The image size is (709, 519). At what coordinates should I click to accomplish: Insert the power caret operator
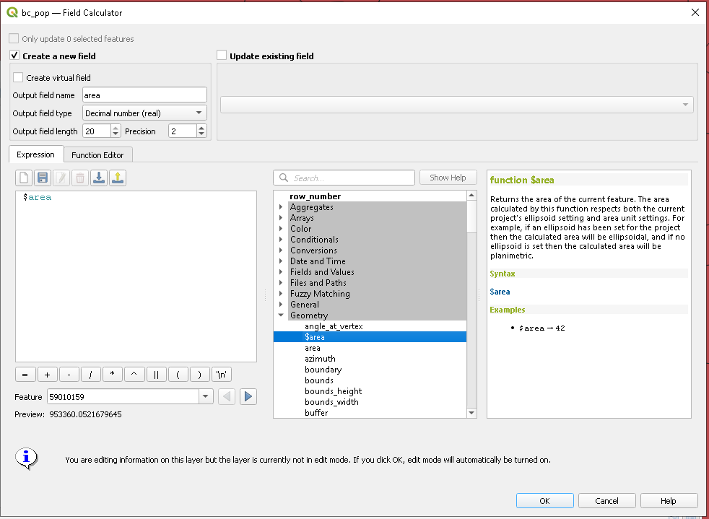[x=134, y=375]
